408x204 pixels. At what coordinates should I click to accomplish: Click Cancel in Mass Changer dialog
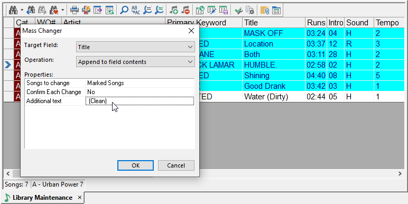tap(176, 165)
